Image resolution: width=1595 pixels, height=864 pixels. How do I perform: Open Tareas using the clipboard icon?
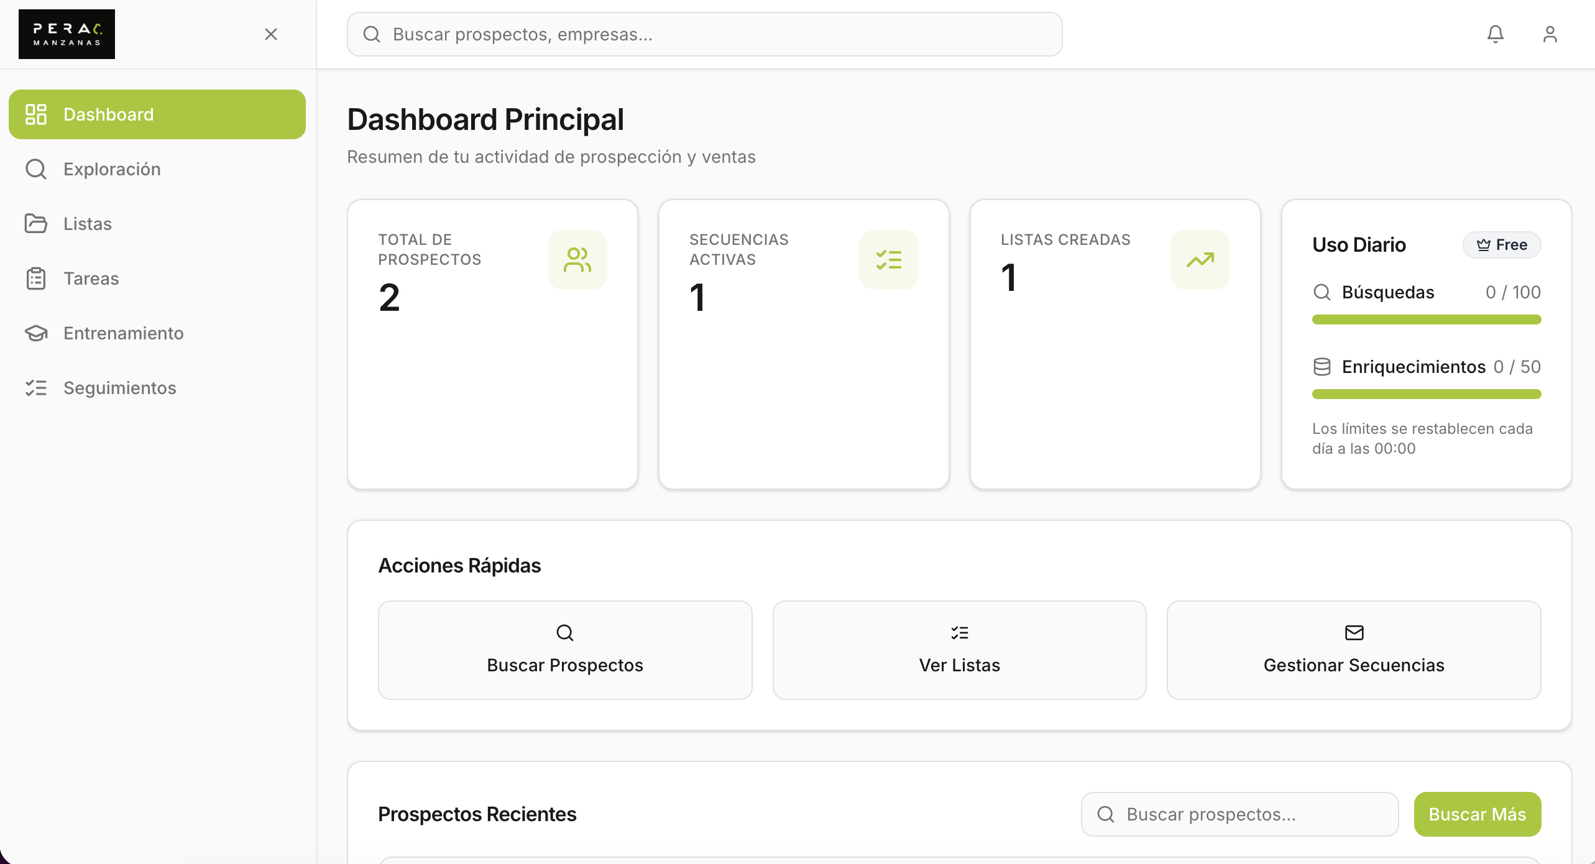(36, 278)
